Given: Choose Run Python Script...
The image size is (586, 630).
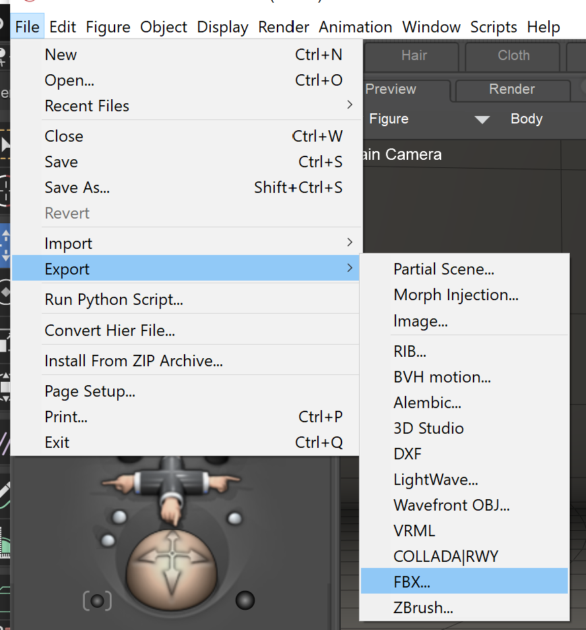Looking at the screenshot, I should (187, 299).
